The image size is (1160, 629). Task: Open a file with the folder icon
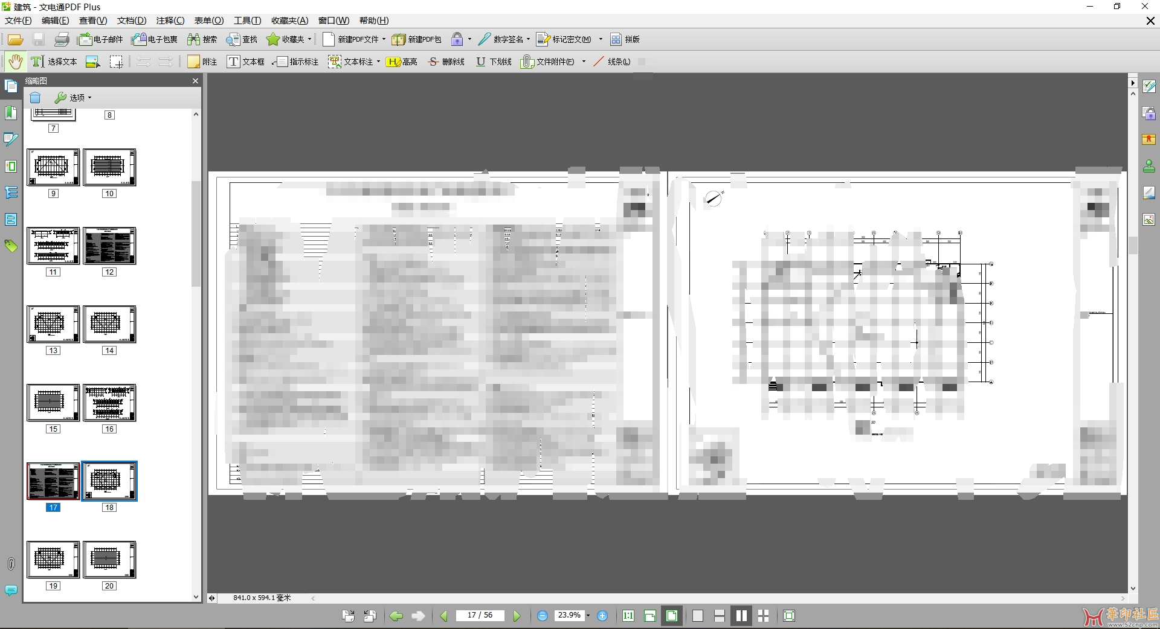15,40
